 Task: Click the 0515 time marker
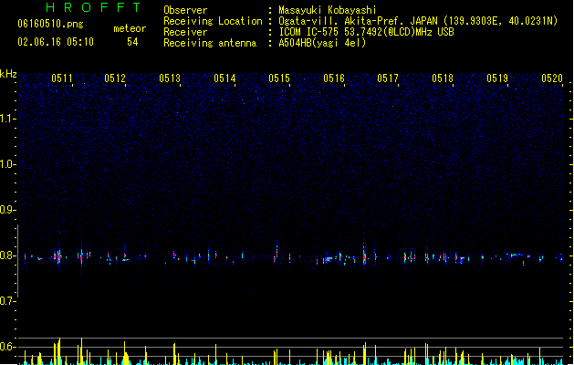point(279,78)
